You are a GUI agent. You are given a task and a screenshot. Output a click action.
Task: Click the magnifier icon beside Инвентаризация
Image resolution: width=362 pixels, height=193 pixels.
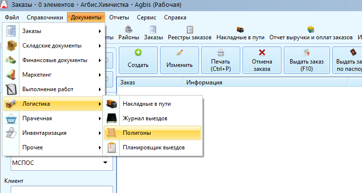pos(11,133)
